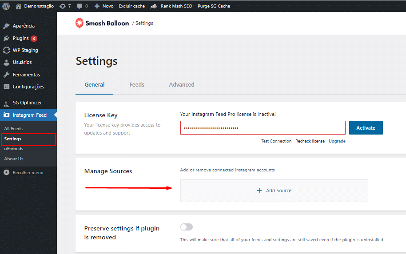The width and height of the screenshot is (406, 254).
Task: Open All Feeds submenu item
Action: [13, 129]
